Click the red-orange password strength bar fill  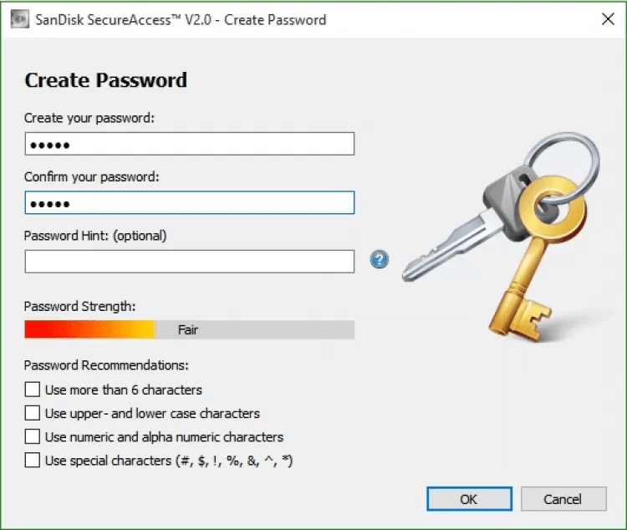pyautogui.click(x=89, y=330)
